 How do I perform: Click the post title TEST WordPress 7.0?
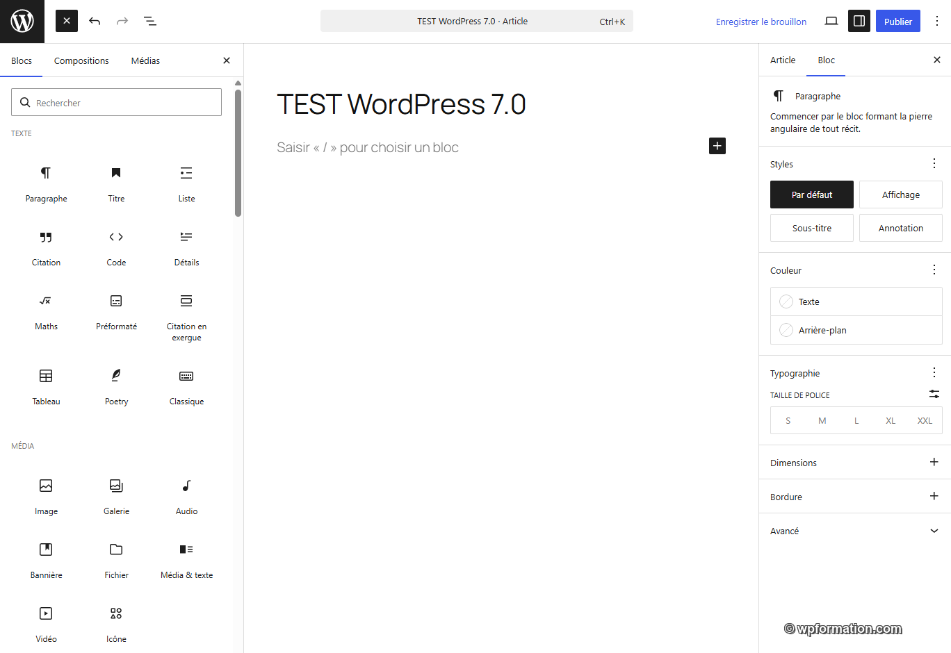401,104
